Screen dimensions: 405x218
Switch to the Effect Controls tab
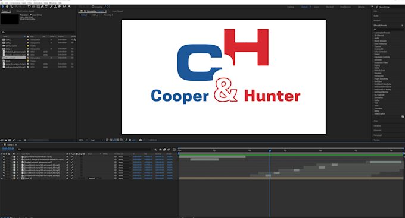[x=25, y=11]
